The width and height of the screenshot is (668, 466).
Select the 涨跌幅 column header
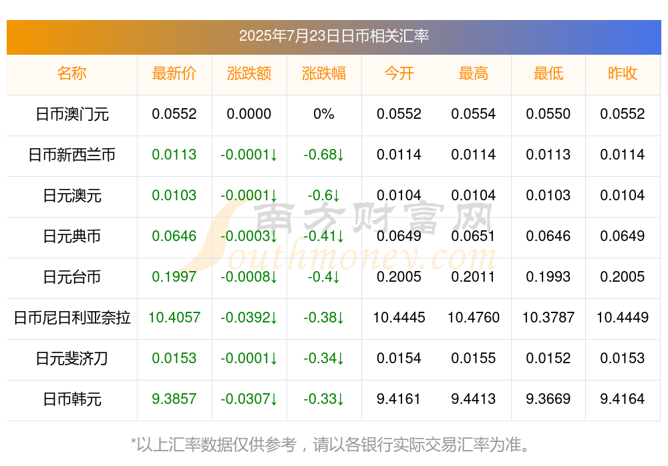[324, 73]
